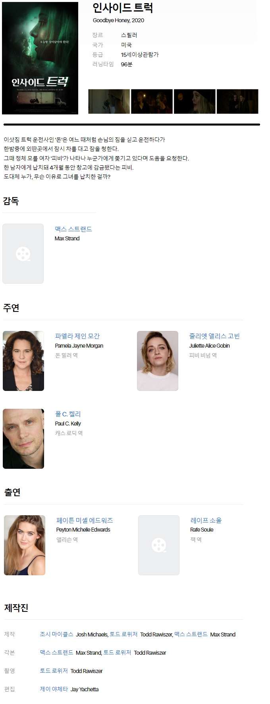The width and height of the screenshot is (270, 704).
Task: View the third still with blonde woman
Action: (195, 101)
